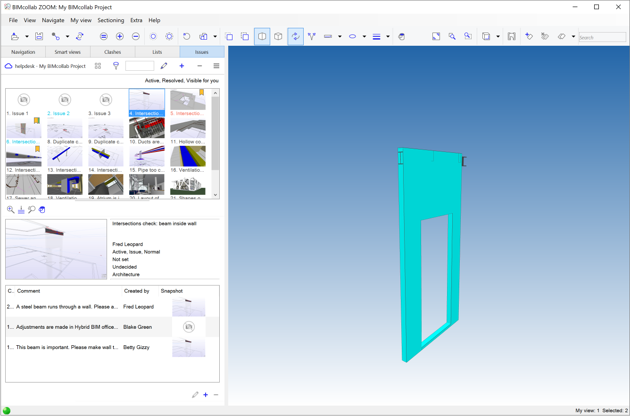630x416 pixels.
Task: Expand the line thickness dropdown arrow
Action: point(388,37)
